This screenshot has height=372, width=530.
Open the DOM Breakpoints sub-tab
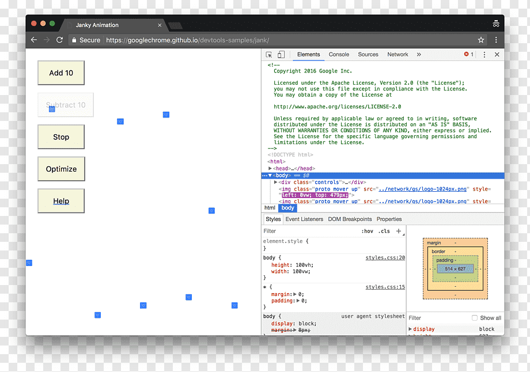click(350, 219)
